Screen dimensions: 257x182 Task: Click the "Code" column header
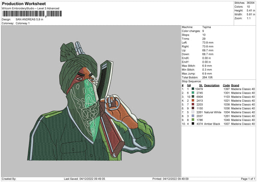pos(226,85)
